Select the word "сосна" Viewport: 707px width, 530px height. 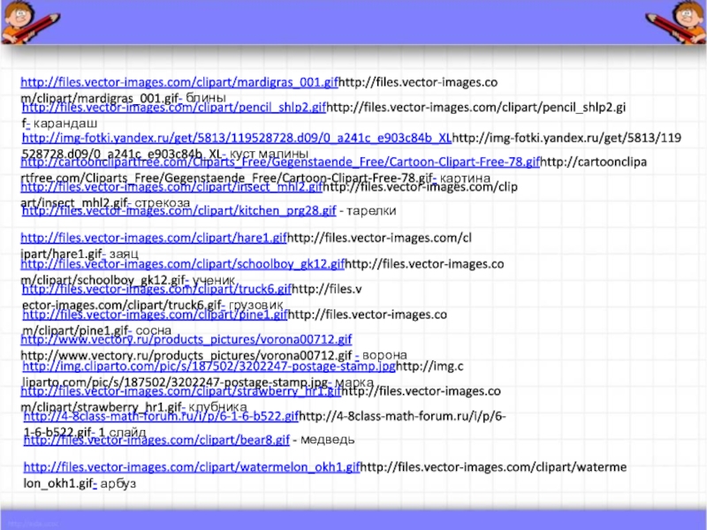pos(153,330)
